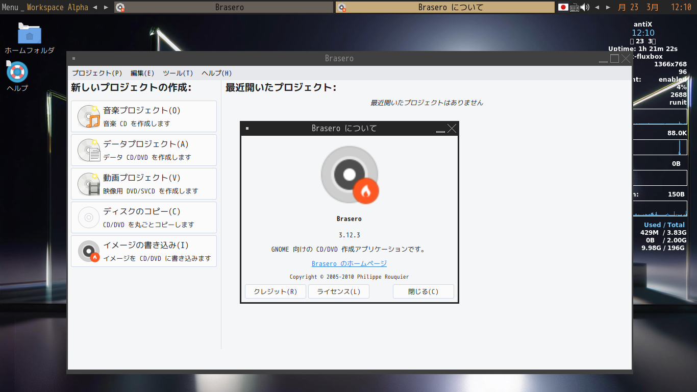This screenshot has width=697, height=392.
Task: Click the right arrow after Workspace Alpha
Action: (x=106, y=7)
